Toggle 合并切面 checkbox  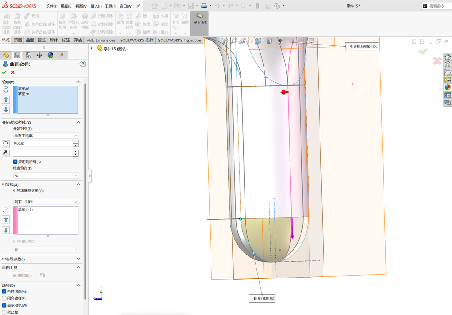click(4, 292)
